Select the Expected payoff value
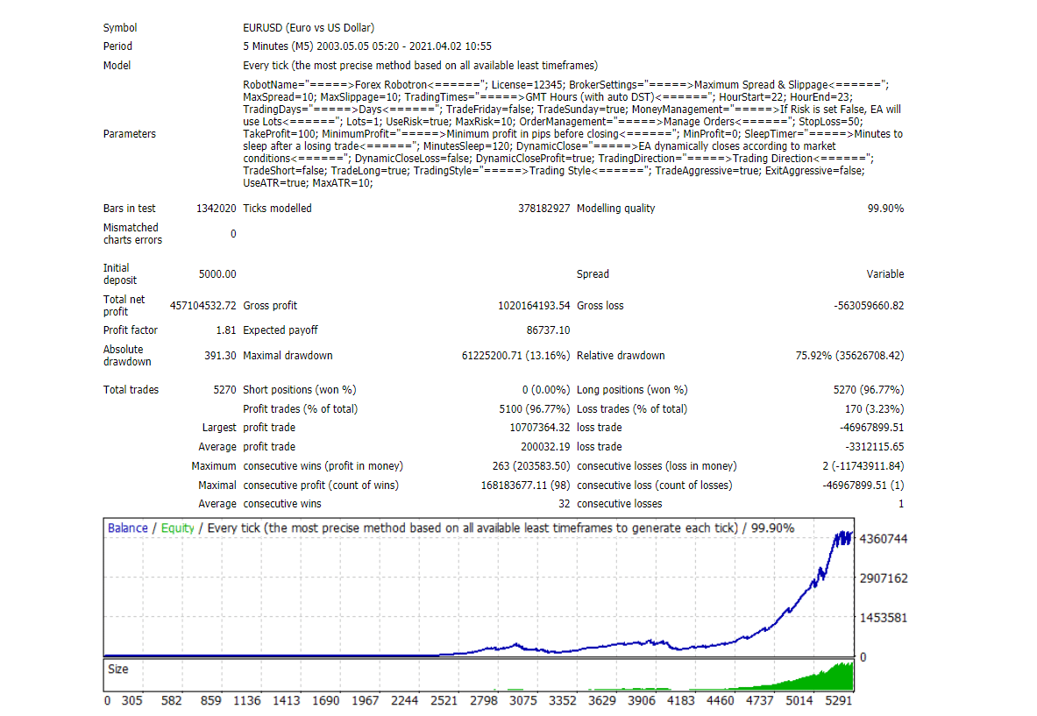This screenshot has height=716, width=1037. [550, 330]
